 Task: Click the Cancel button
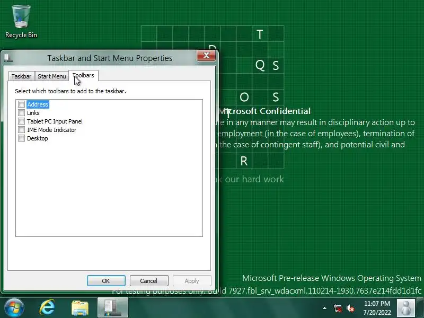(149, 281)
